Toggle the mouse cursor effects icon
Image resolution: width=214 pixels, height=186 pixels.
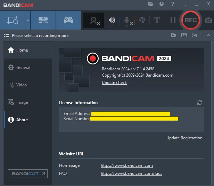(x=142, y=20)
